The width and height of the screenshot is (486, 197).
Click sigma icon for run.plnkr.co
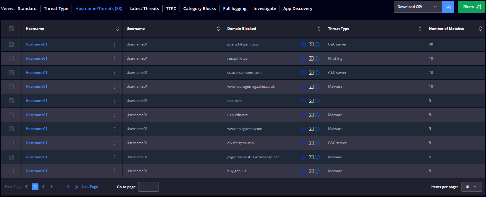pyautogui.click(x=311, y=58)
